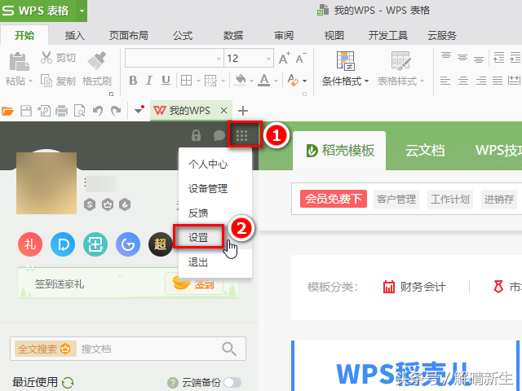The image size is (522, 391).
Task: Toggle the 云端备份 switch
Action: [232, 382]
